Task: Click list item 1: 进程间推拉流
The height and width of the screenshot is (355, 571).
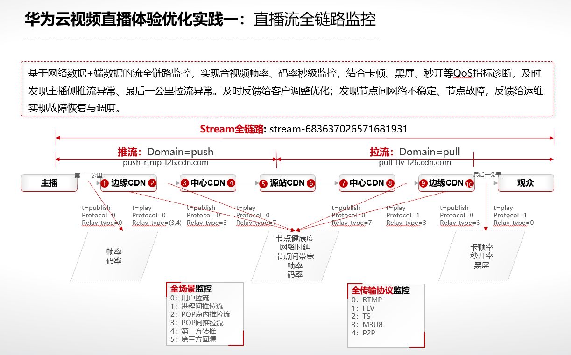Action: [197, 306]
